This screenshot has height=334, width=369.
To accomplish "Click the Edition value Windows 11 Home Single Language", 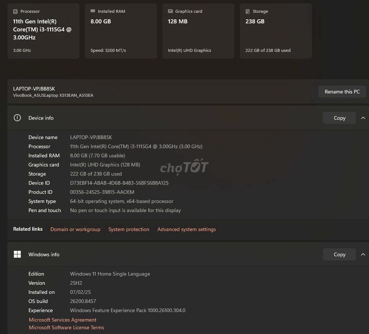I will [x=110, y=274].
